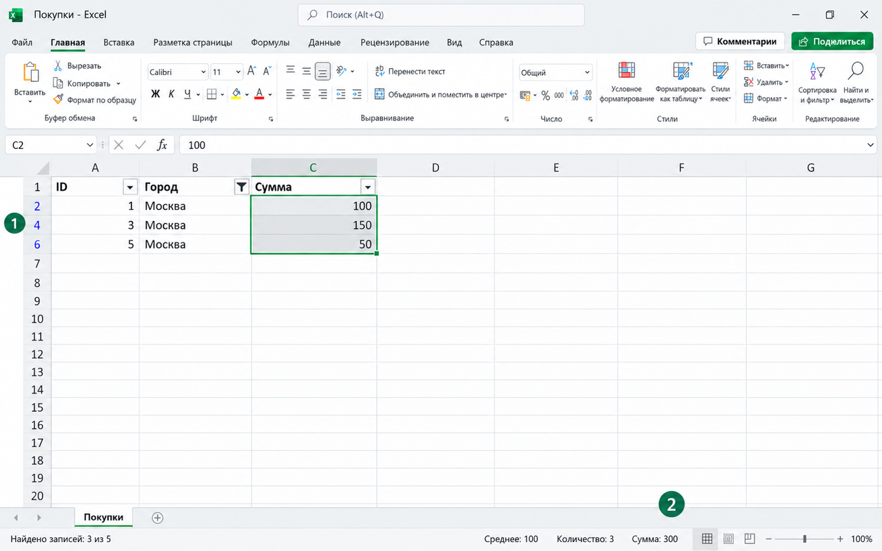Apply thousands separator (000) format
The height and width of the screenshot is (551, 882).
559,95
